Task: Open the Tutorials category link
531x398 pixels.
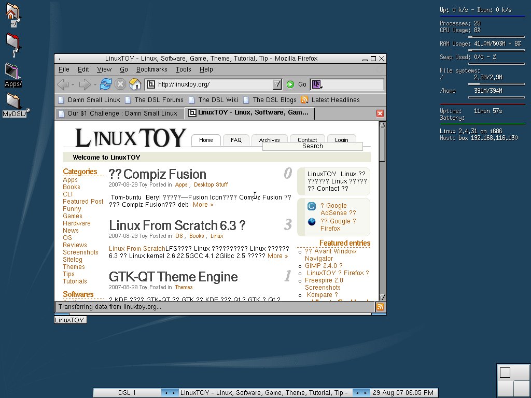Action: [75, 281]
